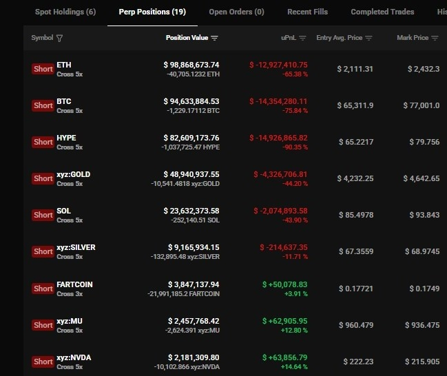This screenshot has height=376, width=447.
Task: Sort by the Position Value sort icon
Action: point(214,38)
